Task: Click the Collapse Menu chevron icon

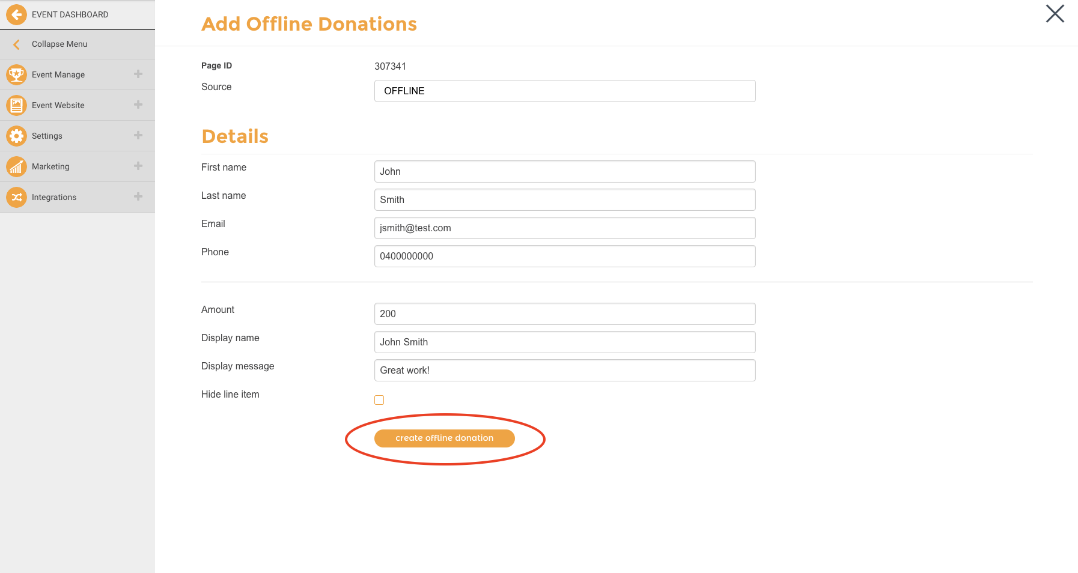Action: pos(16,44)
